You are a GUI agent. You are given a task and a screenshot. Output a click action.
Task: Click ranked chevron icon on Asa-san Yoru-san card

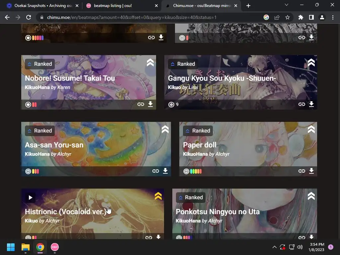[165, 129]
